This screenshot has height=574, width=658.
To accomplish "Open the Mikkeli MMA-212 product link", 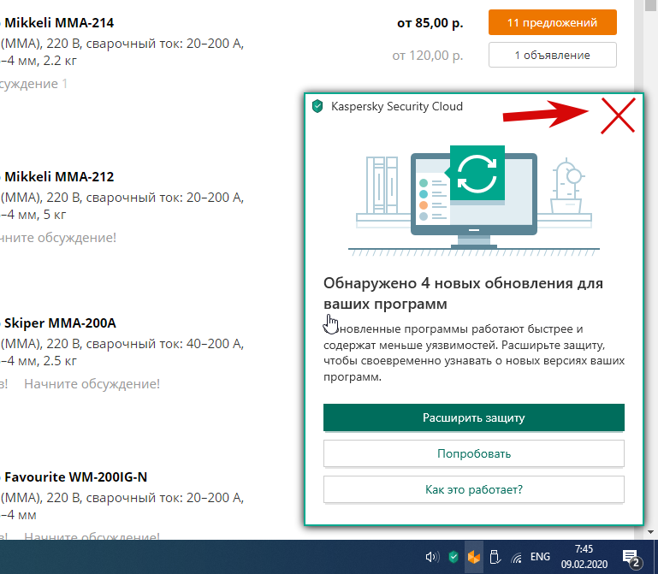I will tap(59, 176).
